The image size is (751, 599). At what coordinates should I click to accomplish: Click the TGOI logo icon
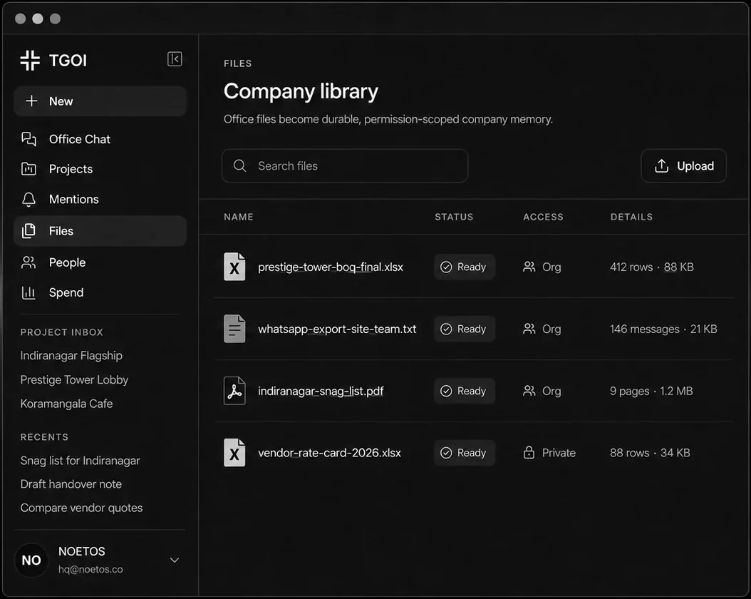(x=30, y=61)
